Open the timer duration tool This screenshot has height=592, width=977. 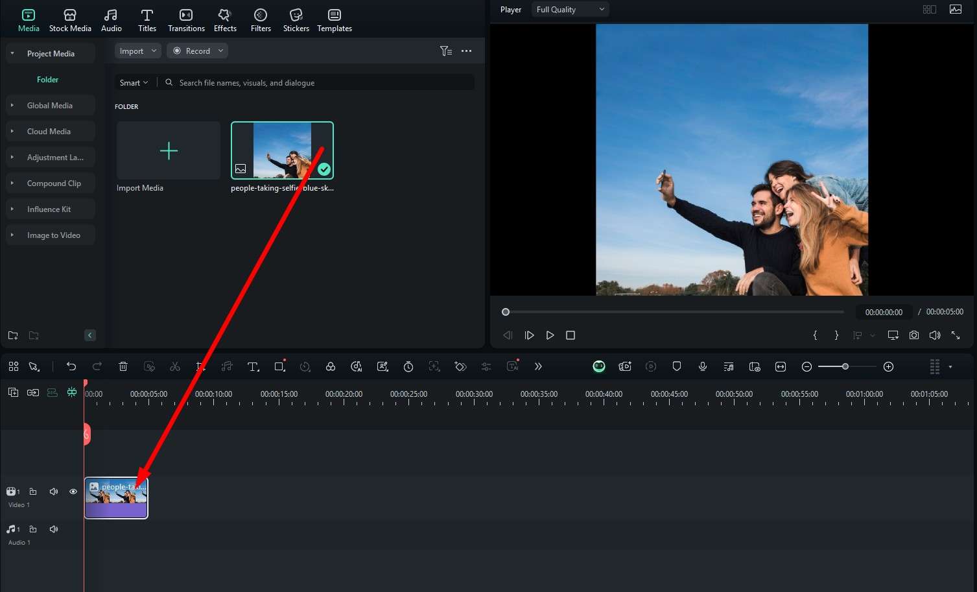pyautogui.click(x=408, y=366)
